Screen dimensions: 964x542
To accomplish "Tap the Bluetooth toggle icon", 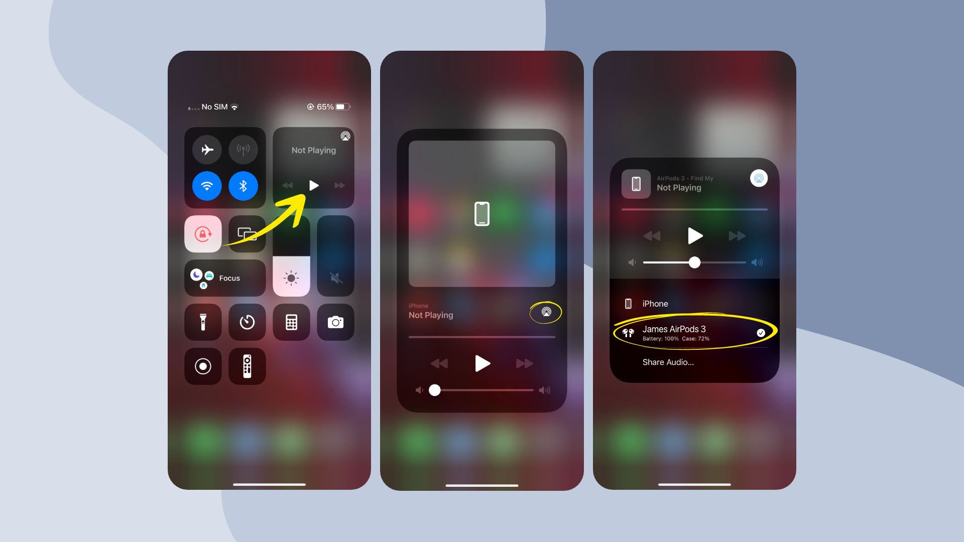I will [x=243, y=184].
